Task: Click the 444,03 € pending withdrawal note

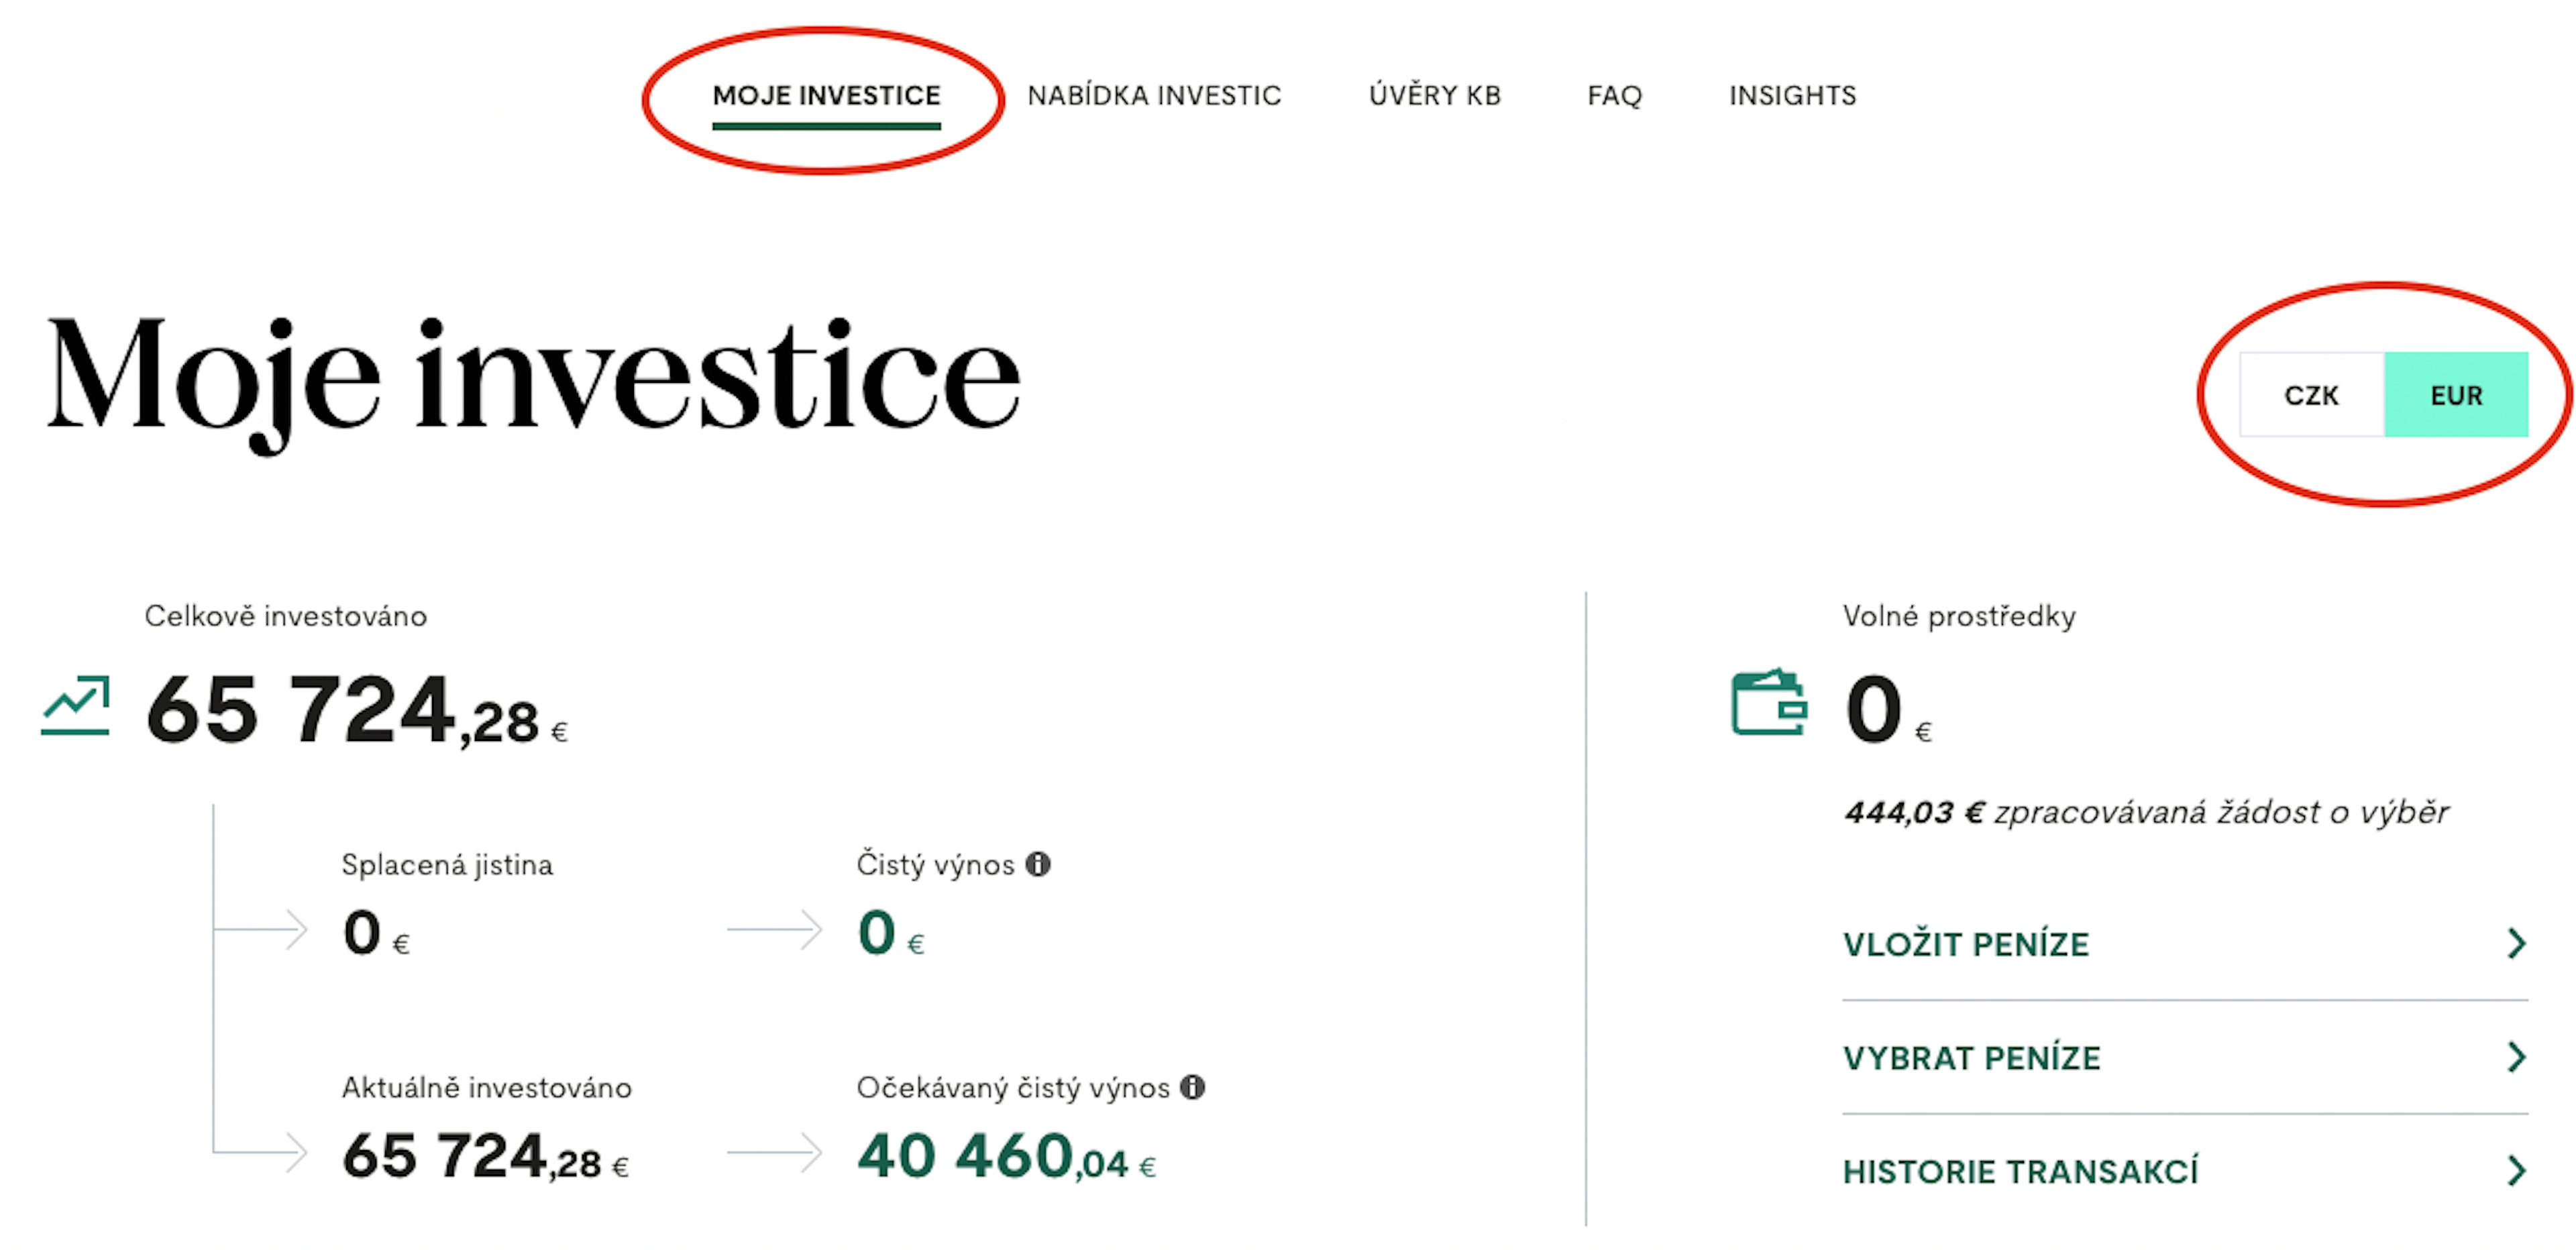Action: coord(2146,812)
